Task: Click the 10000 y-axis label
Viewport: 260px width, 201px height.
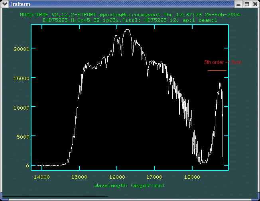Action: pos(22,108)
